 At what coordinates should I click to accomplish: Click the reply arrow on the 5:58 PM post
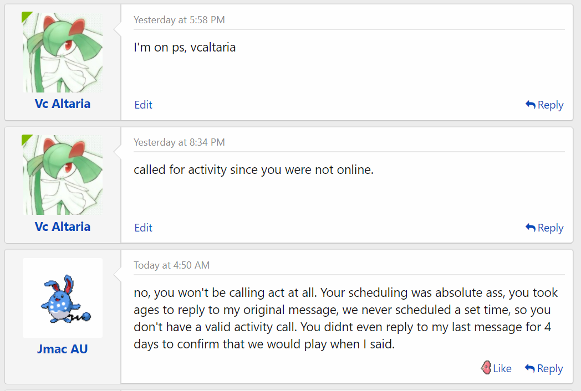531,105
